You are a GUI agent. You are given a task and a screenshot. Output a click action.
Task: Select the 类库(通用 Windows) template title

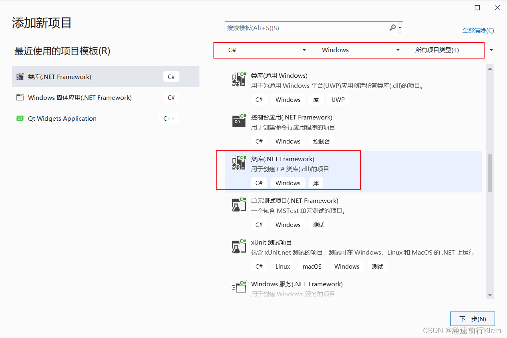pos(279,75)
